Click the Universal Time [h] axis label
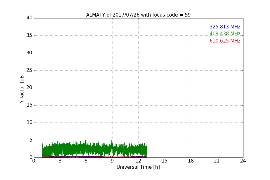Screen dimensions: 270x180 [138, 167]
